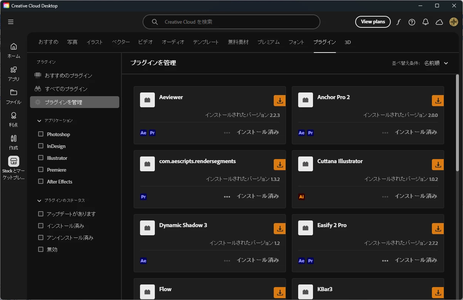The height and width of the screenshot is (300, 463).
Task: Go to Home (ホーム) in sidebar
Action: click(14, 51)
